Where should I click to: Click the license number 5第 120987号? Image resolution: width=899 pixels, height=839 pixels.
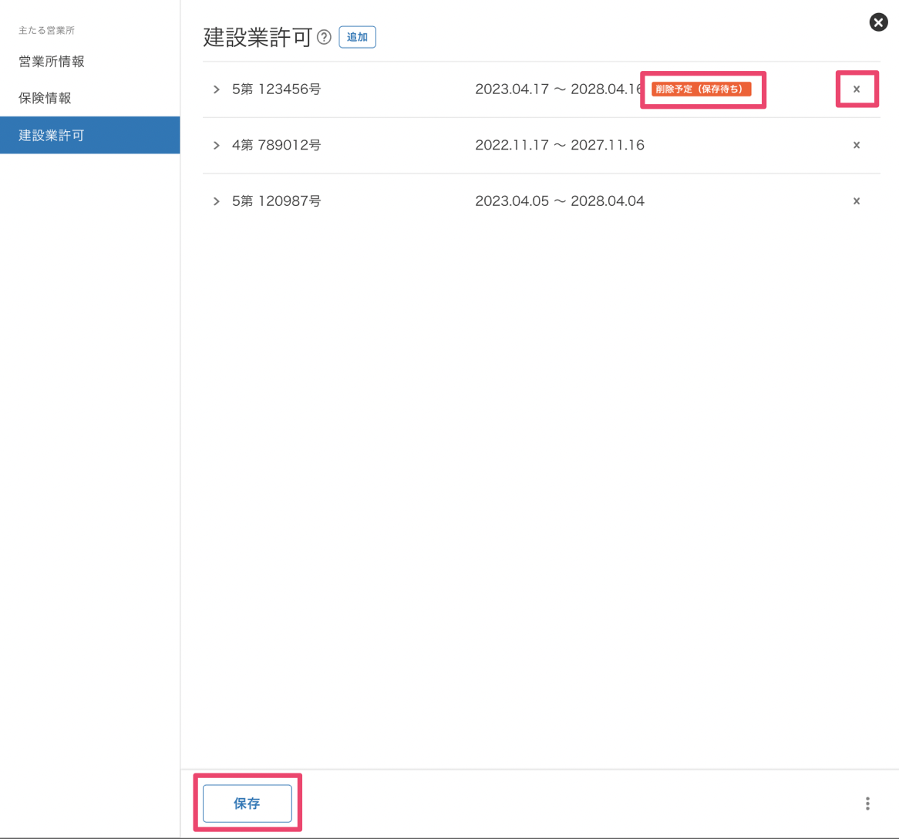pyautogui.click(x=276, y=201)
